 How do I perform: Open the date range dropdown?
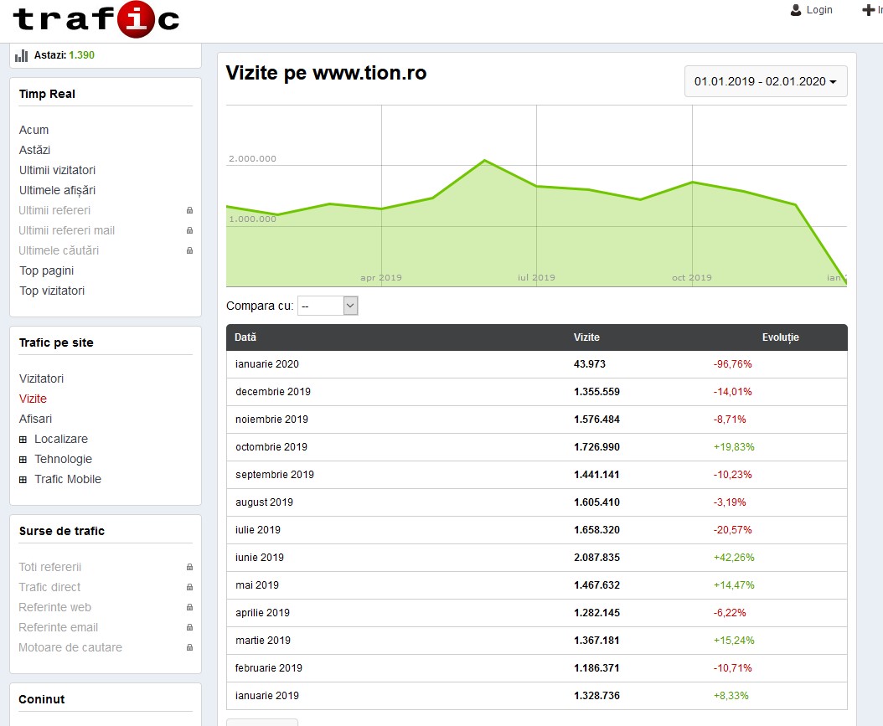(766, 81)
